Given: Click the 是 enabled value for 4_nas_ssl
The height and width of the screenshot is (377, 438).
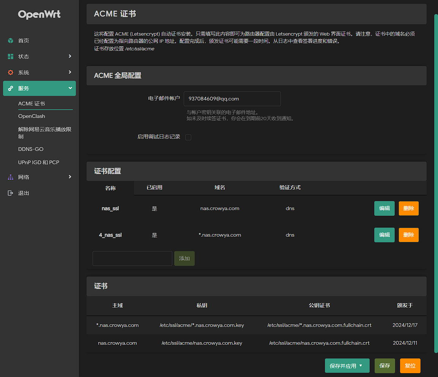Looking at the screenshot, I should click(x=154, y=235).
